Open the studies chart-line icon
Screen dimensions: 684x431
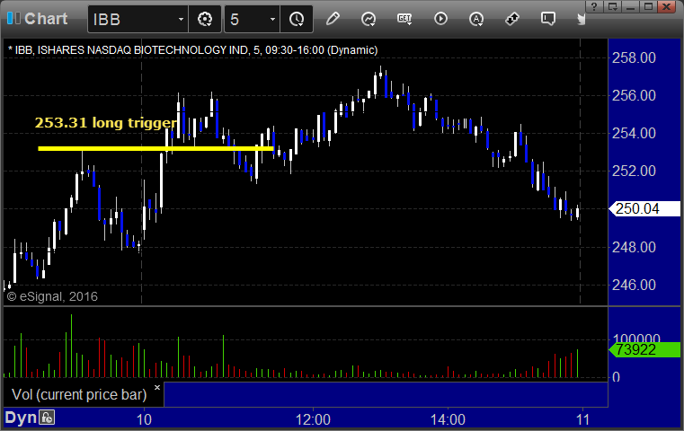pyautogui.click(x=369, y=19)
